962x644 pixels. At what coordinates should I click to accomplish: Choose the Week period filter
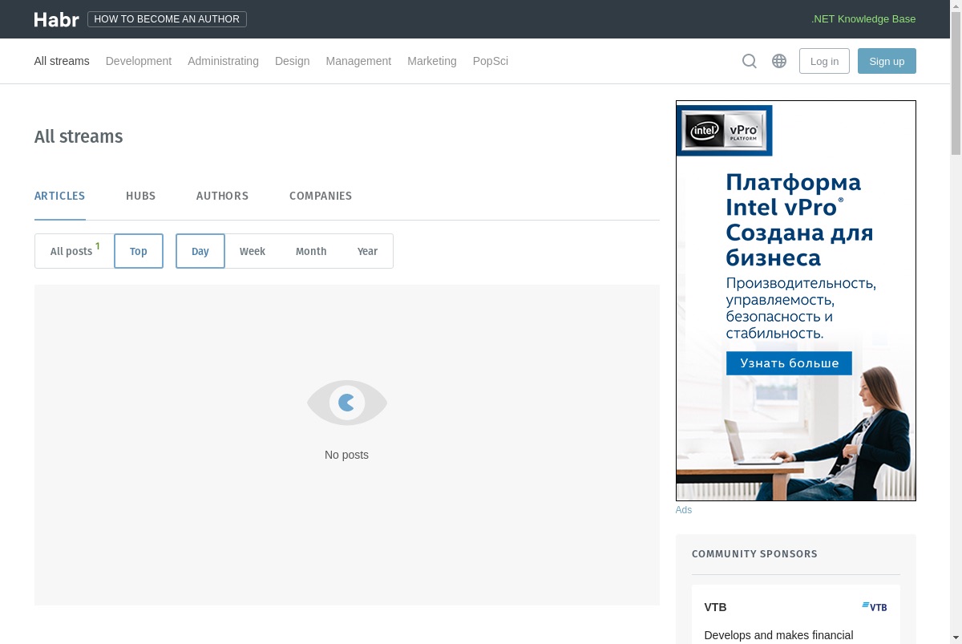(253, 251)
